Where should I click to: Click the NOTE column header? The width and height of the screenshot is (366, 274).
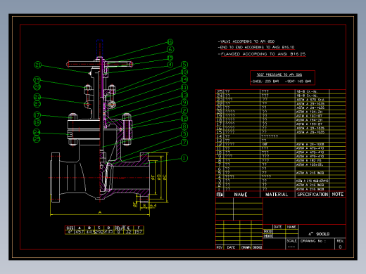338,194
